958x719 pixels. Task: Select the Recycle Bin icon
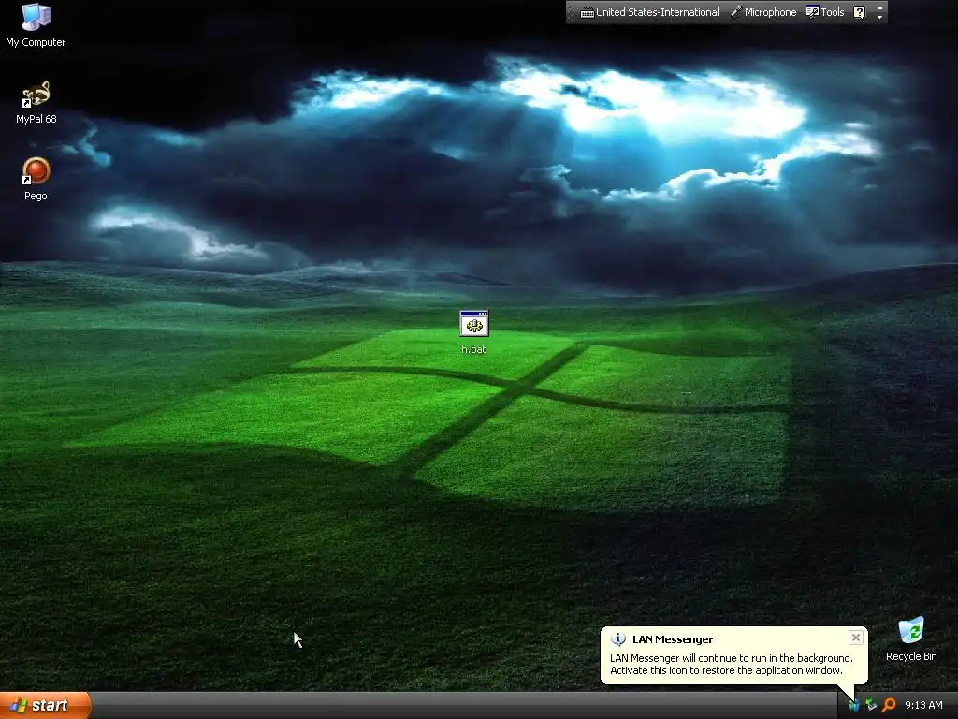tap(911, 639)
